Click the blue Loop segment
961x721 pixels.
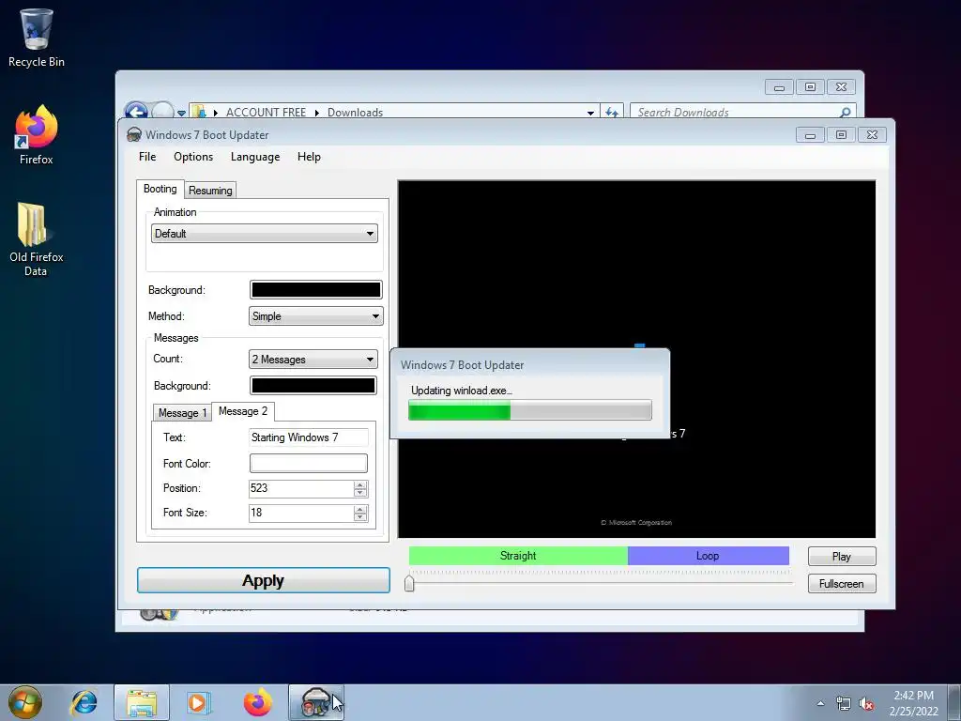click(x=708, y=556)
